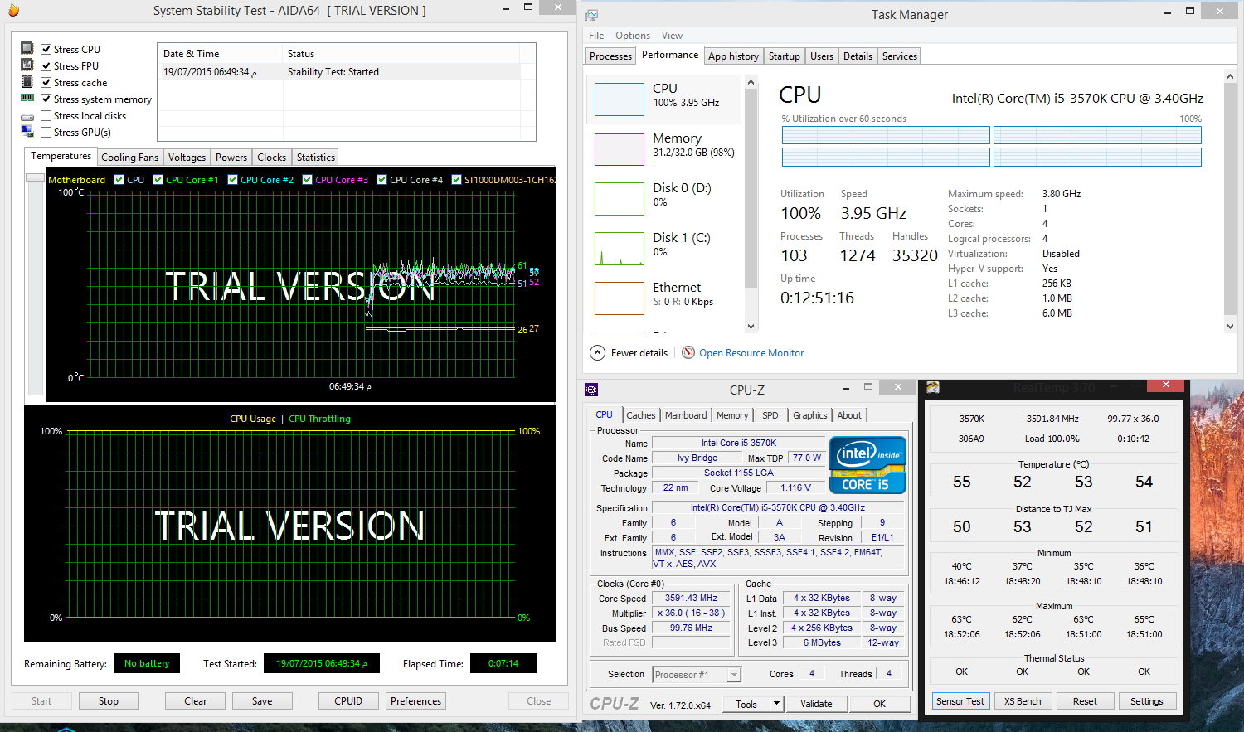Open the Options menu in Task Manager
Image resolution: width=1244 pixels, height=732 pixels.
coord(633,36)
